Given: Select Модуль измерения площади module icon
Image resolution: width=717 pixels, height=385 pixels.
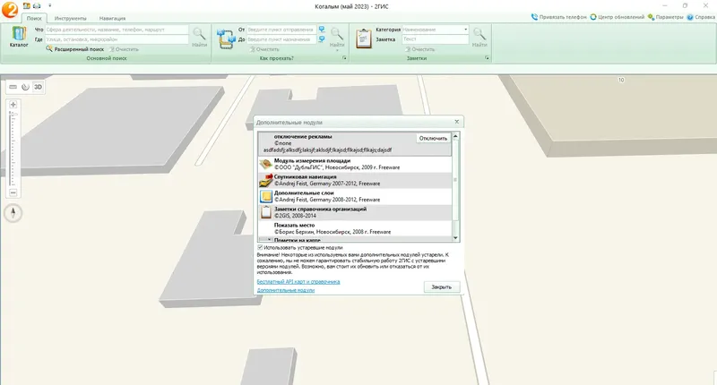Looking at the screenshot, I should (x=265, y=165).
